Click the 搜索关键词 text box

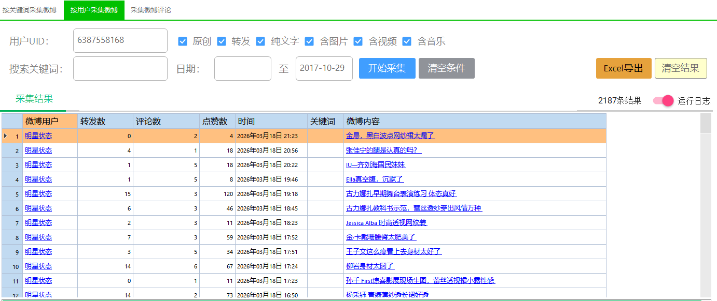pyautogui.click(x=120, y=69)
